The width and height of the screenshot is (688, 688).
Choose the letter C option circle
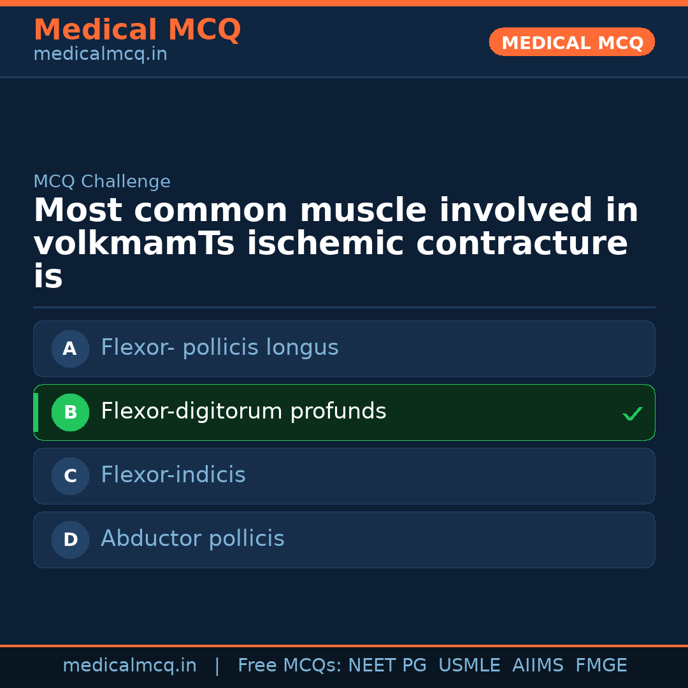click(70, 476)
